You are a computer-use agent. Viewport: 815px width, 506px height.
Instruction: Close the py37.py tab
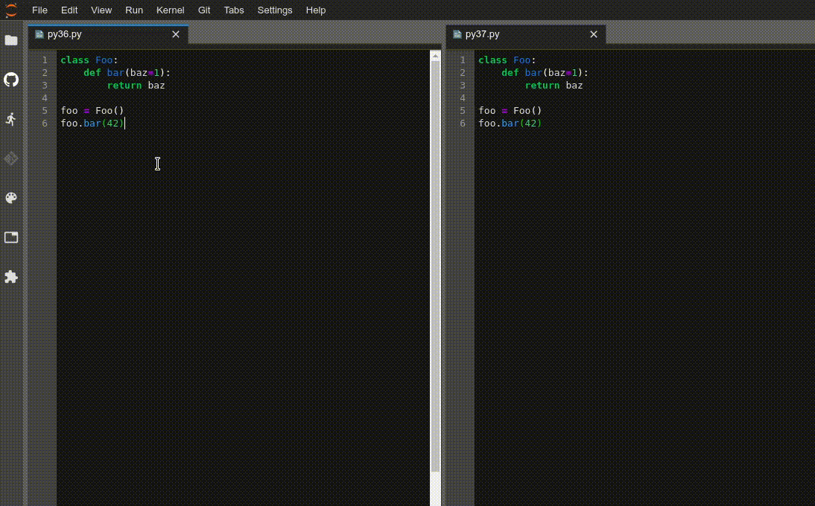click(x=594, y=34)
